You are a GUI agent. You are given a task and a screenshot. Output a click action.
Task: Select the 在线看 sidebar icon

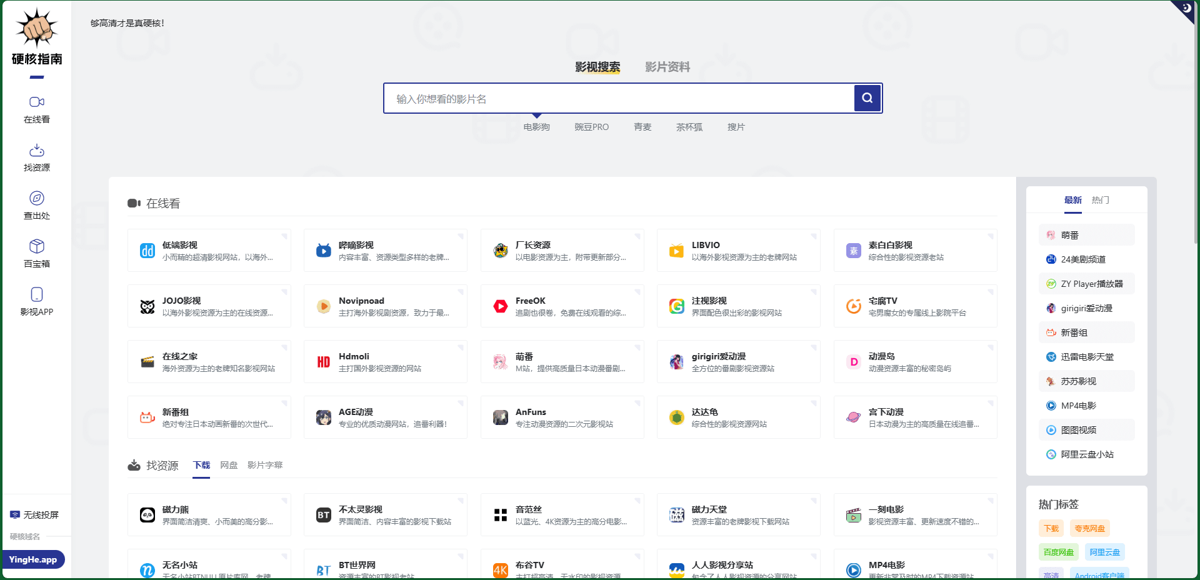pos(36,109)
